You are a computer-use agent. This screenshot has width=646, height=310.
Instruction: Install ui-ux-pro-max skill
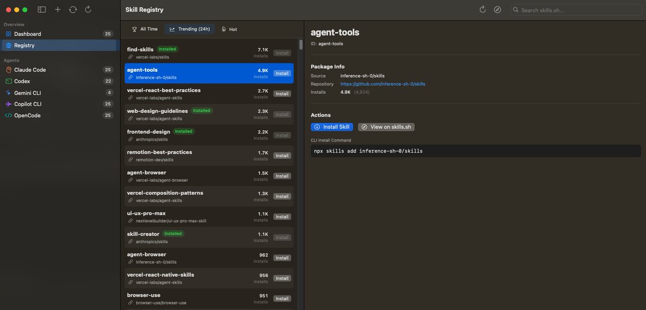[x=282, y=217]
